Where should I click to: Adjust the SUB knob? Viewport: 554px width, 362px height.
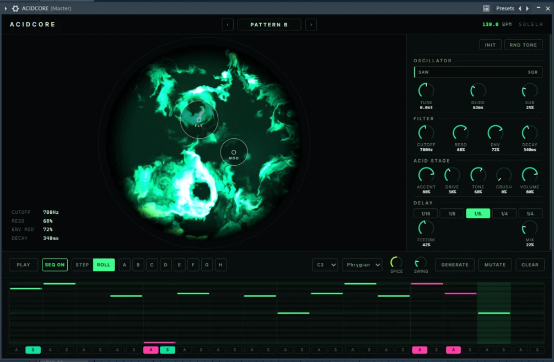pos(530,91)
